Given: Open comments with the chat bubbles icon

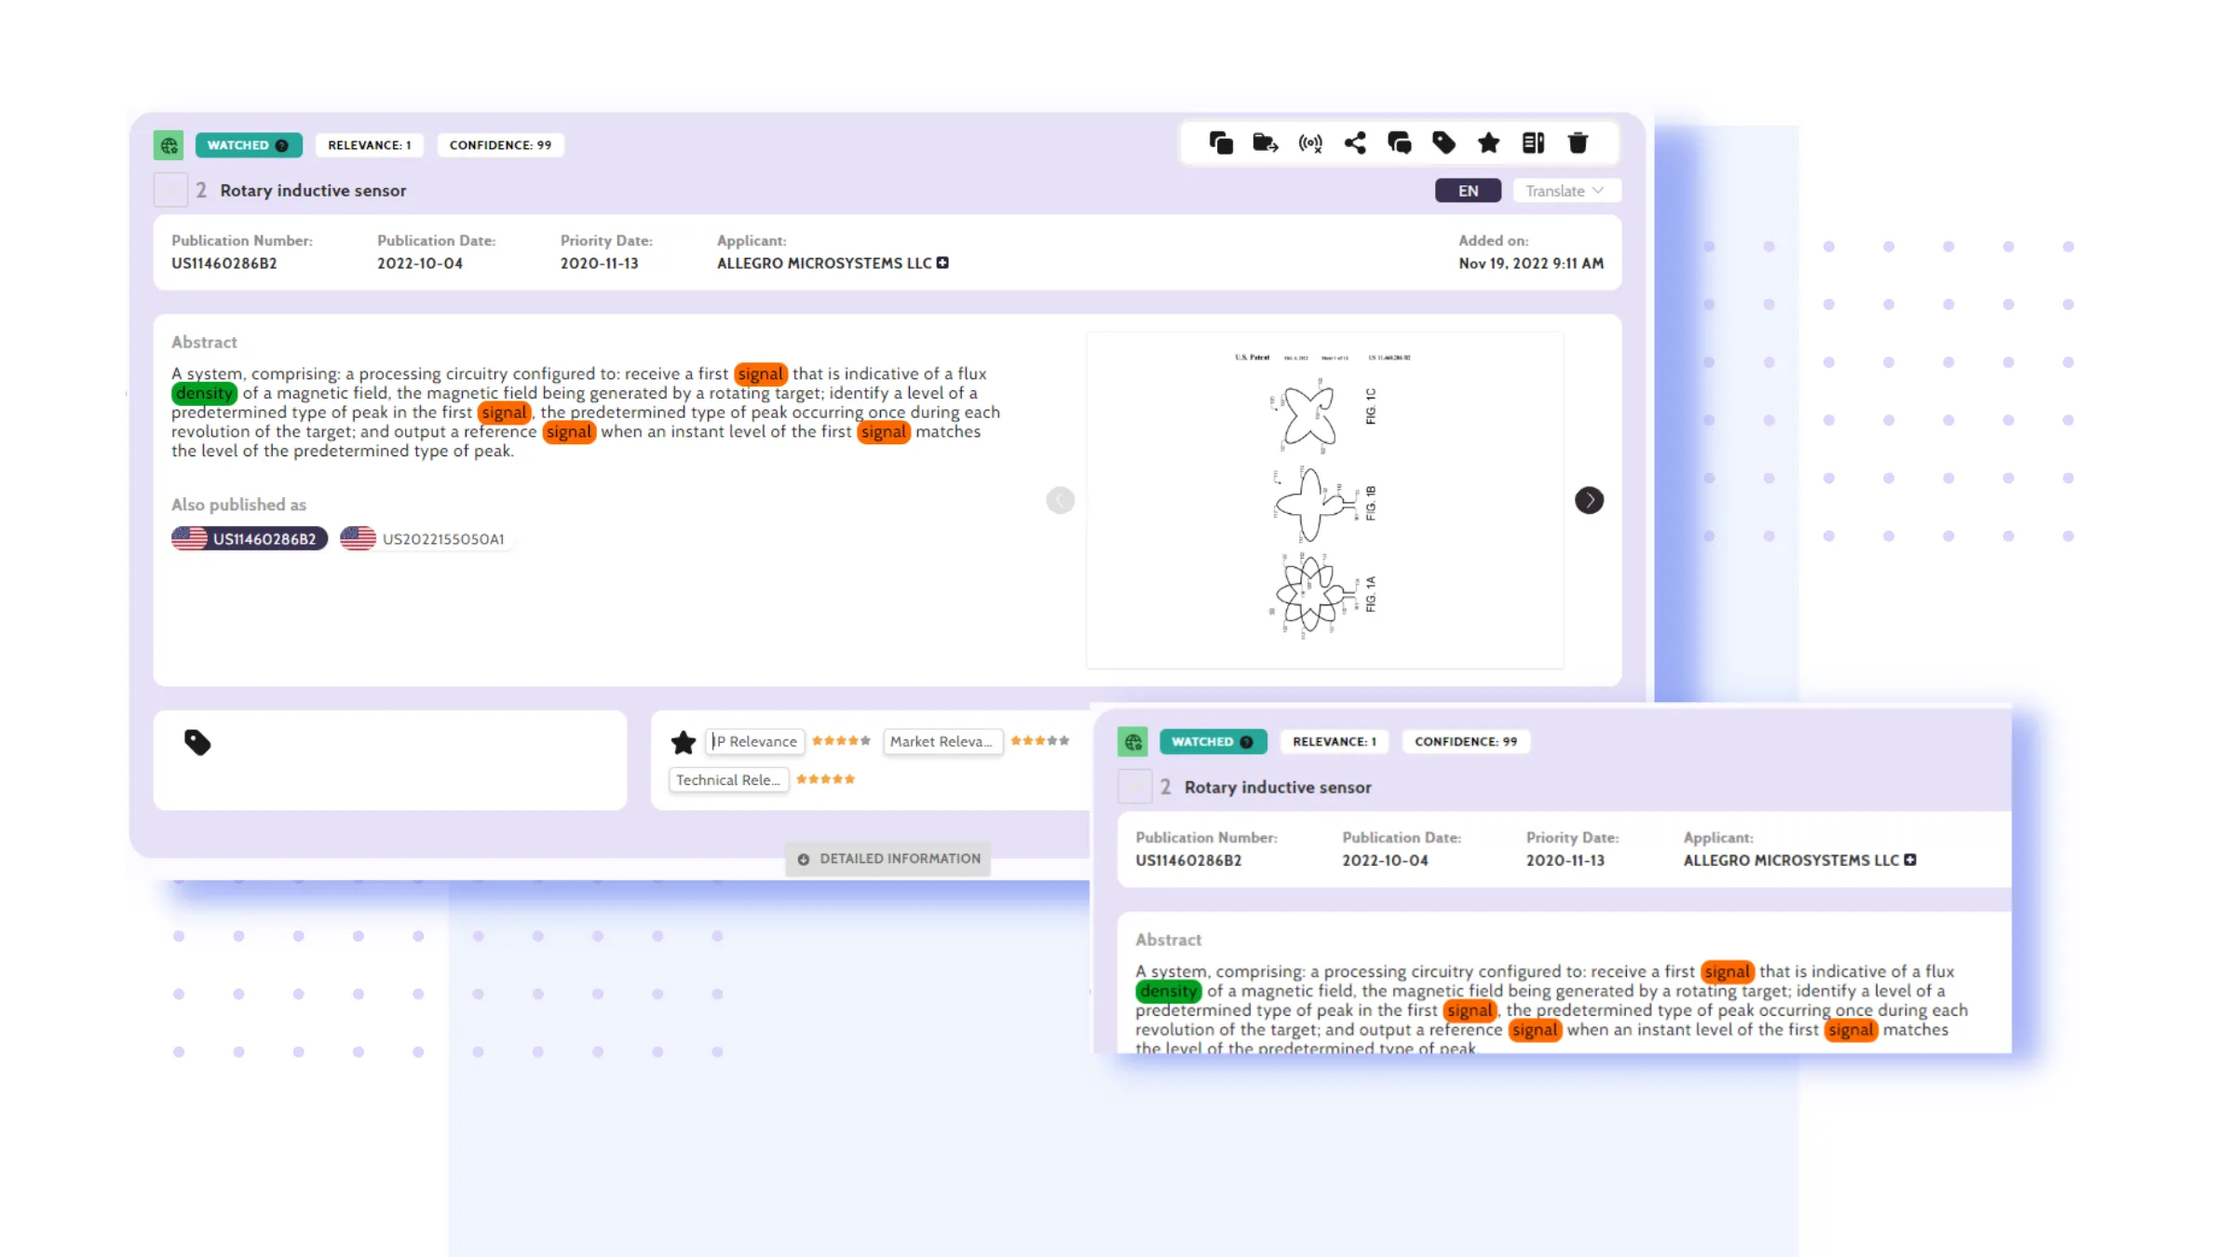Looking at the screenshot, I should click(x=1400, y=143).
